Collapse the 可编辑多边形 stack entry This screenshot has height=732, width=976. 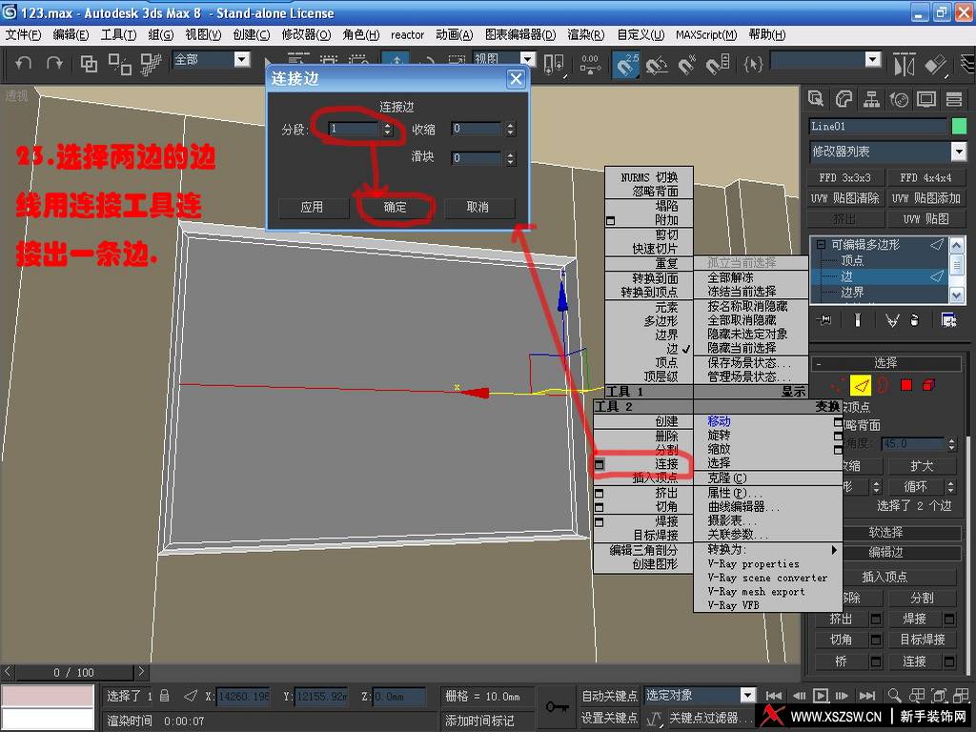point(822,245)
